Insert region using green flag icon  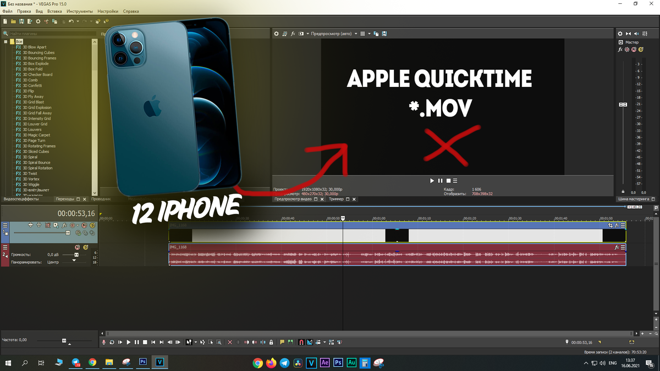[290, 342]
